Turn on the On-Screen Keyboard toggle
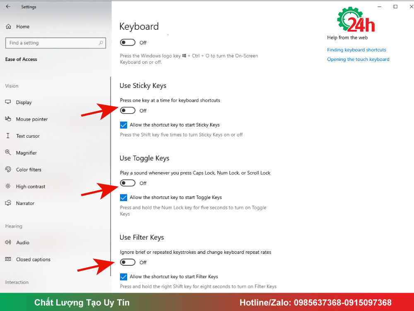Image resolution: width=414 pixels, height=311 pixels. coord(128,42)
